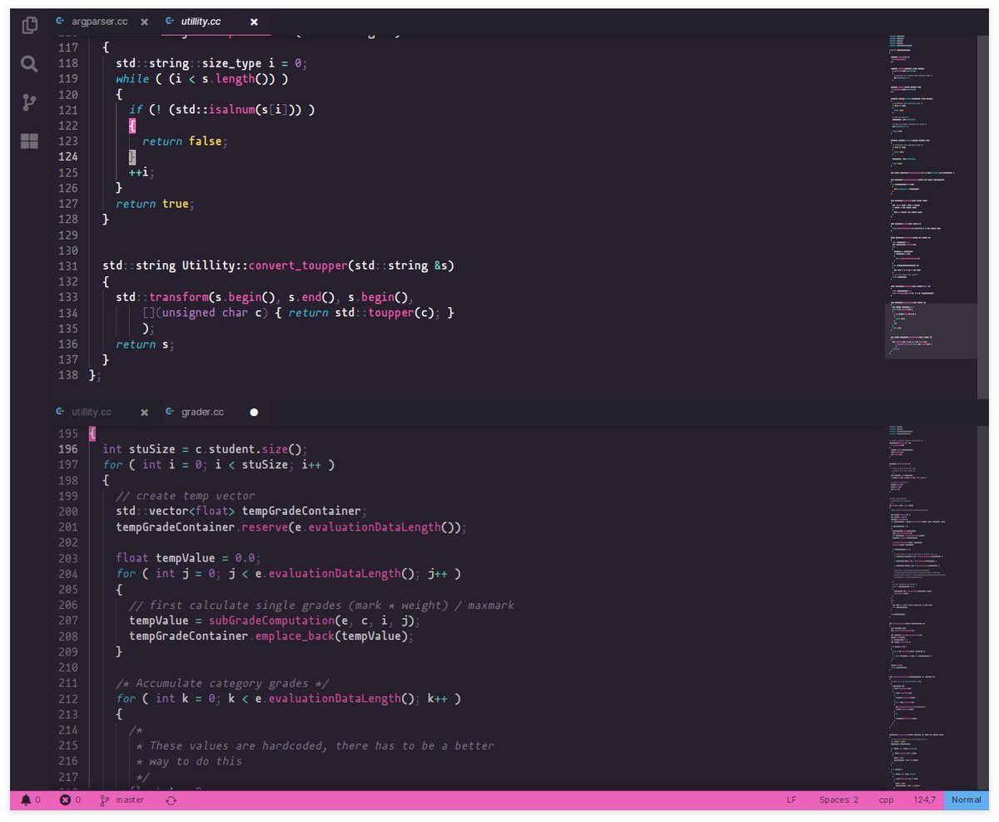Screen dimensions: 999x822
Task: Click the unsaved dot on grader.cc tab
Action: point(254,412)
